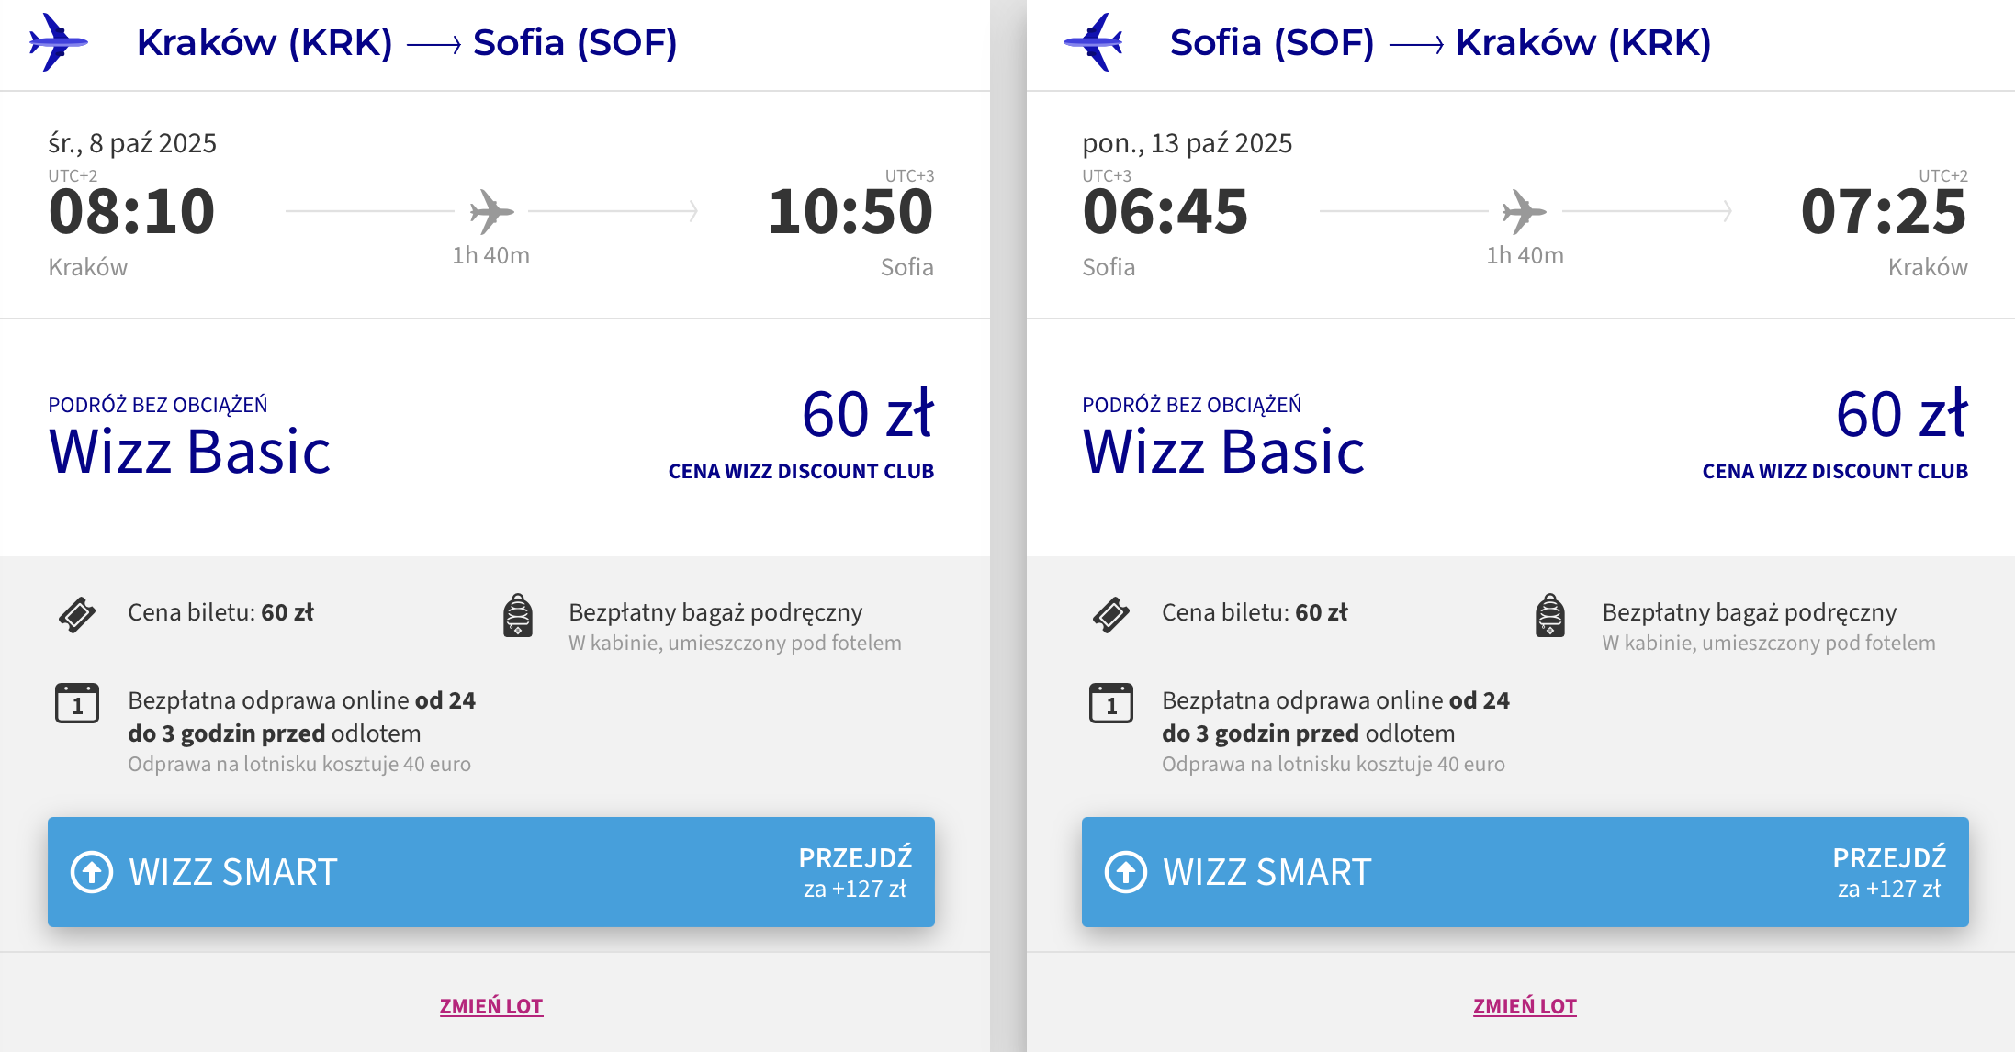Click the airplane icon beside Sofia → Kraków header
Image resolution: width=2015 pixels, height=1052 pixels.
[x=1093, y=42]
